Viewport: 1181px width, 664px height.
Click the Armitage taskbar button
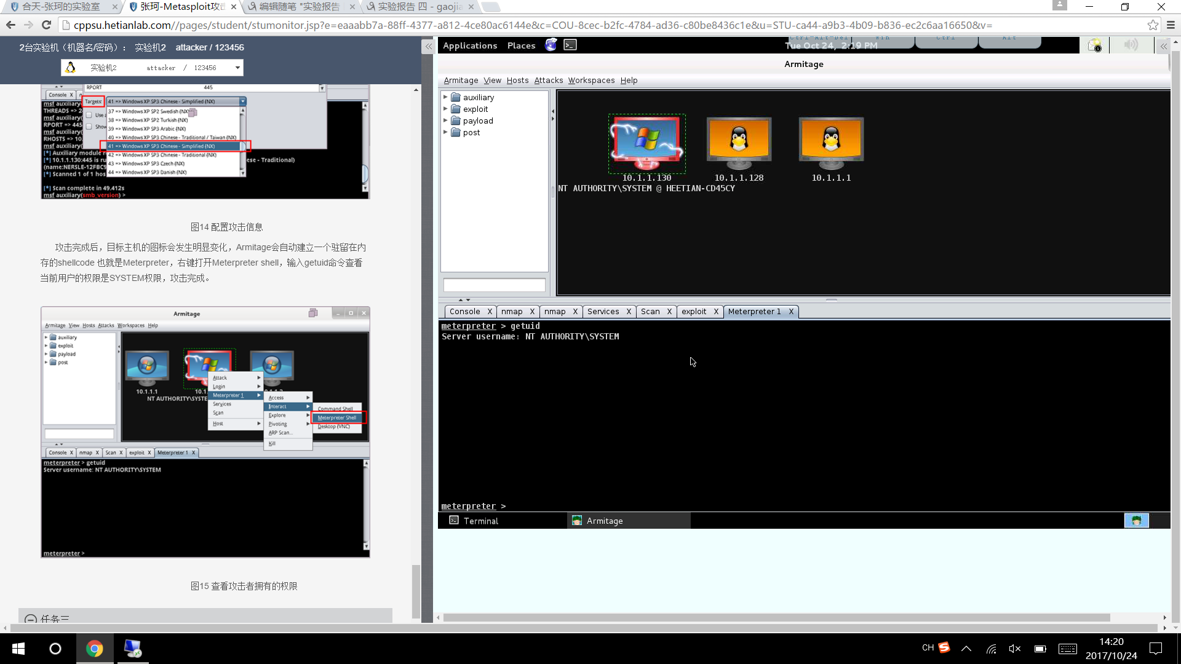(629, 521)
